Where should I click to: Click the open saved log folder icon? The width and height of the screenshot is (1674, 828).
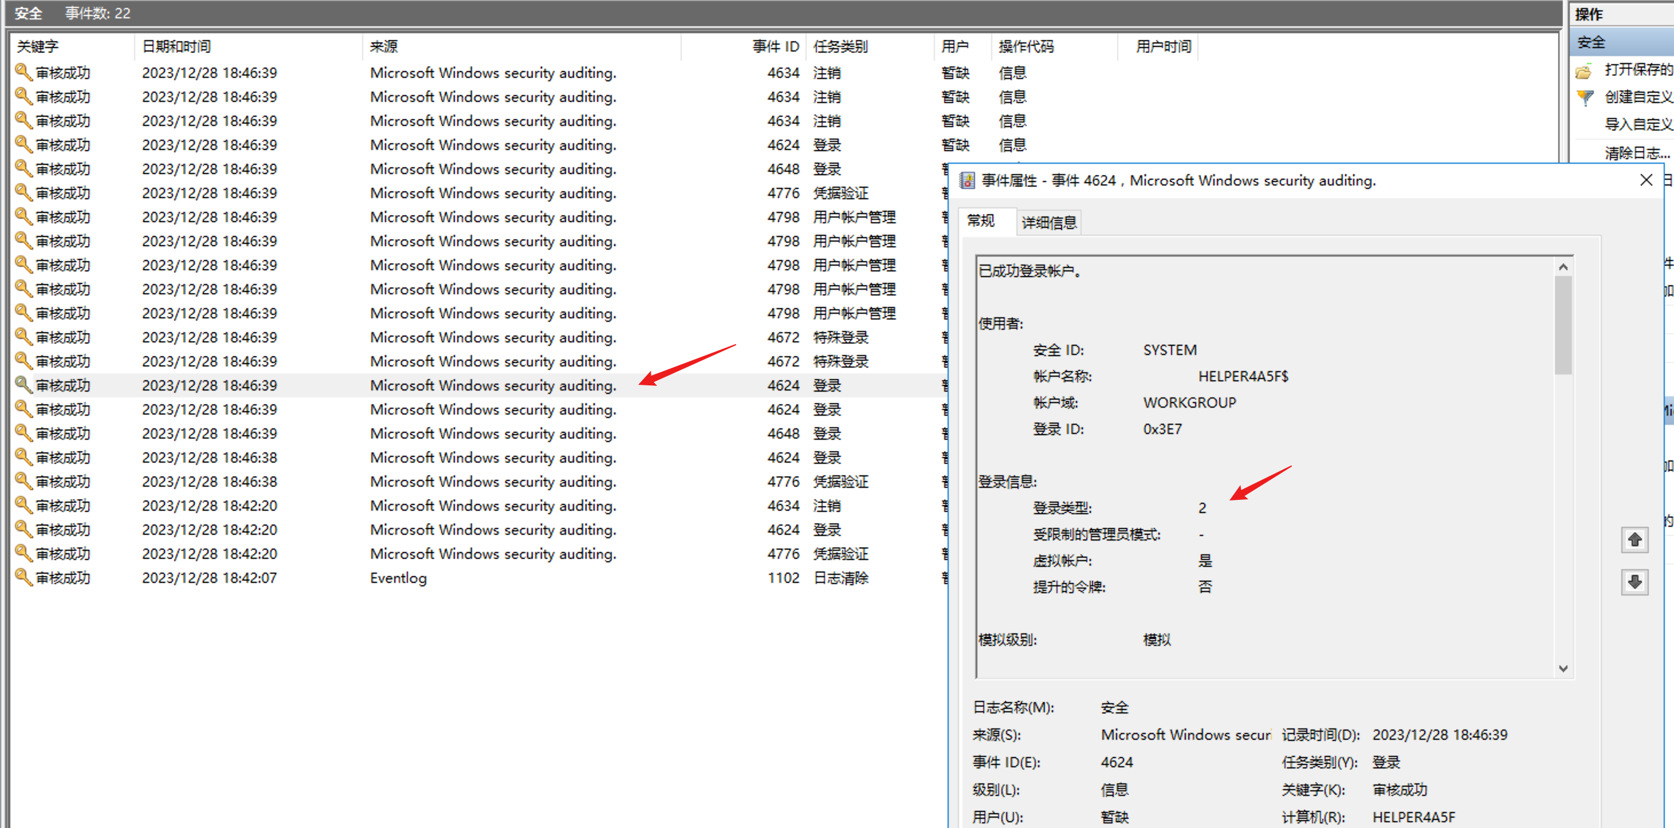coord(1584,71)
